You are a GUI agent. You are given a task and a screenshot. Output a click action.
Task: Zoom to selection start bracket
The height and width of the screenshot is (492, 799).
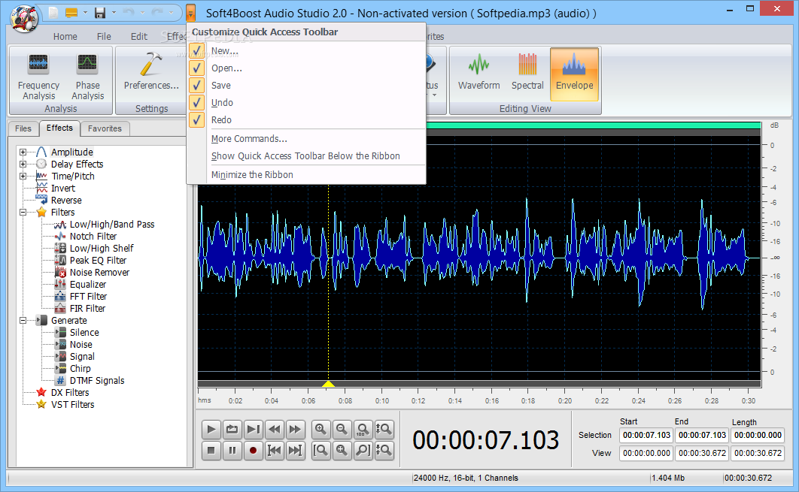321,450
